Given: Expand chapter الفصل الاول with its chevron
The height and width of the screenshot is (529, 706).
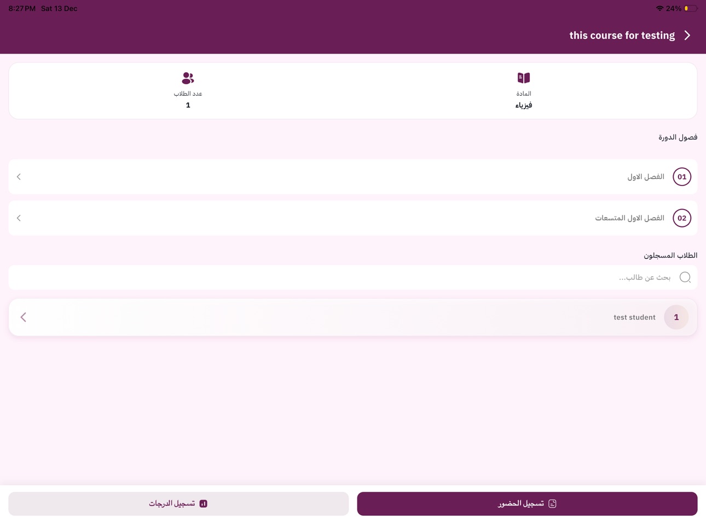Looking at the screenshot, I should tap(19, 177).
